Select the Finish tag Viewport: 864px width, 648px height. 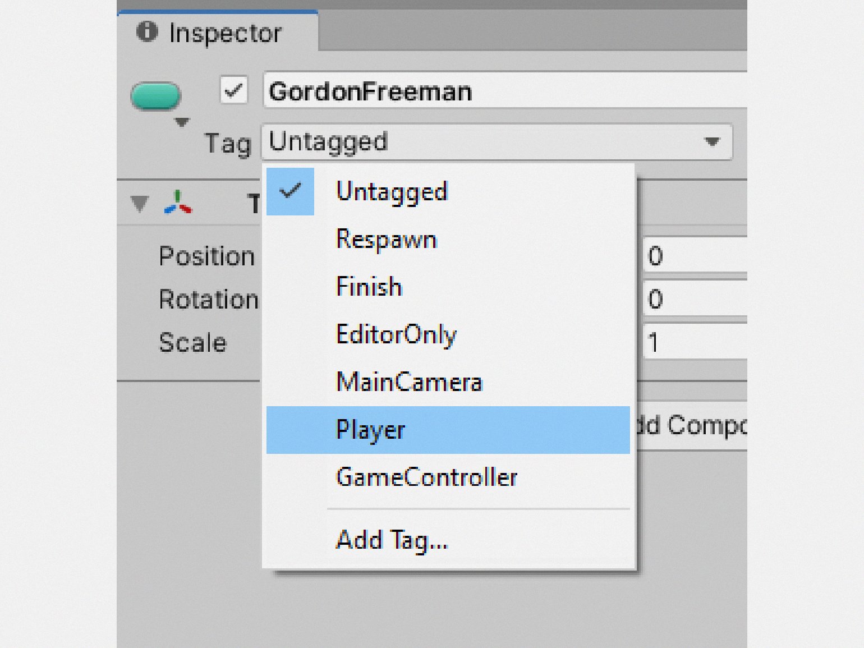(x=369, y=287)
